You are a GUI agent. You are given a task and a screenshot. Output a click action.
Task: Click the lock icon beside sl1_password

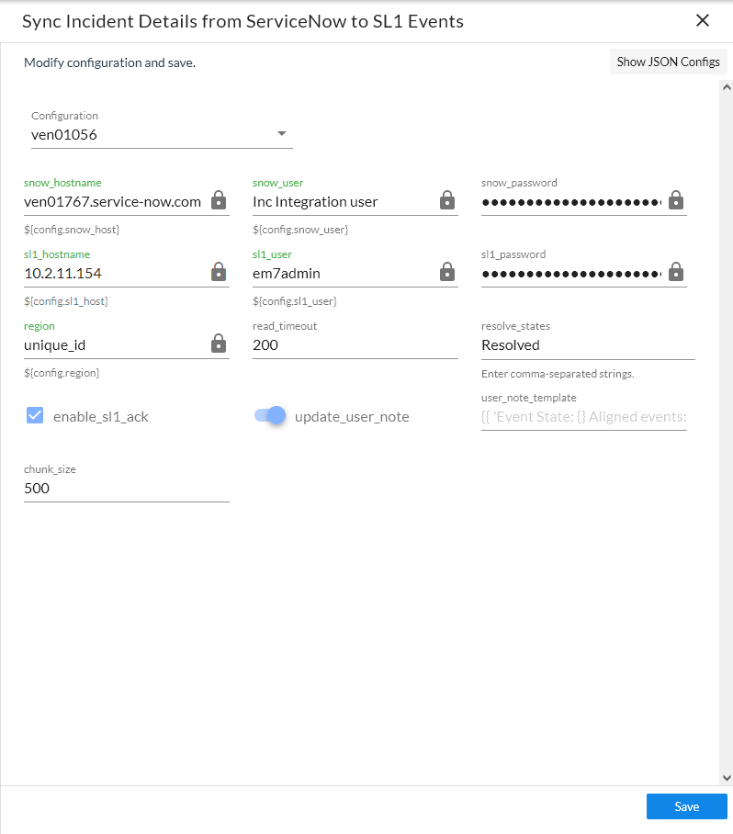pos(675,272)
